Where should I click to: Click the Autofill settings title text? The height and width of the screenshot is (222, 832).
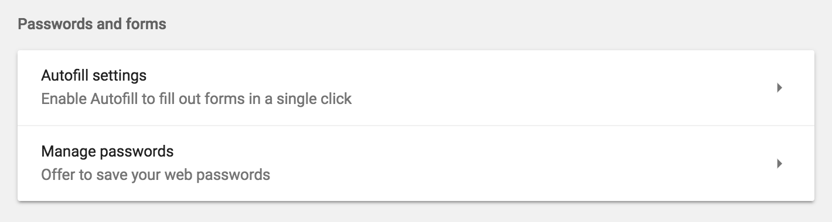point(94,75)
